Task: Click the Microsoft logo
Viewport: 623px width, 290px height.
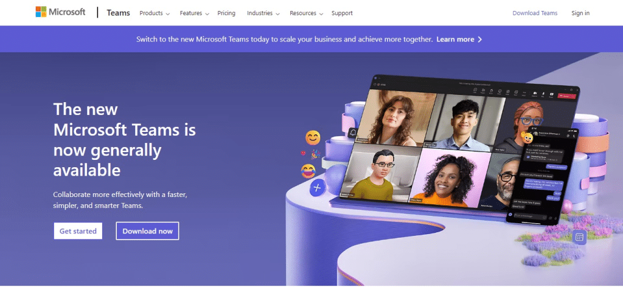Action: pyautogui.click(x=60, y=12)
